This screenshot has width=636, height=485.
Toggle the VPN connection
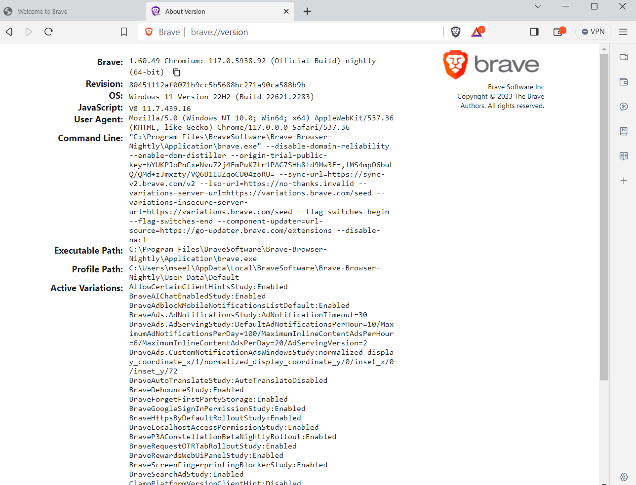tap(593, 31)
